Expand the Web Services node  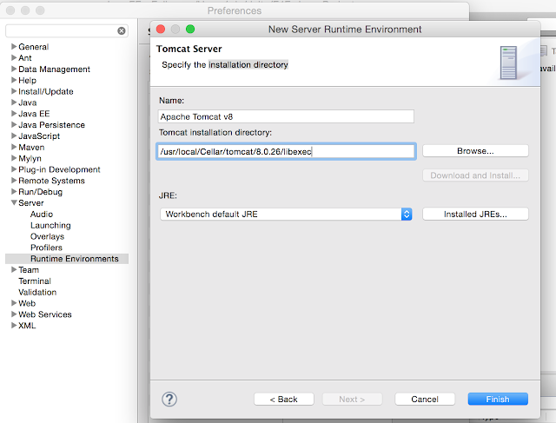pyautogui.click(x=14, y=314)
